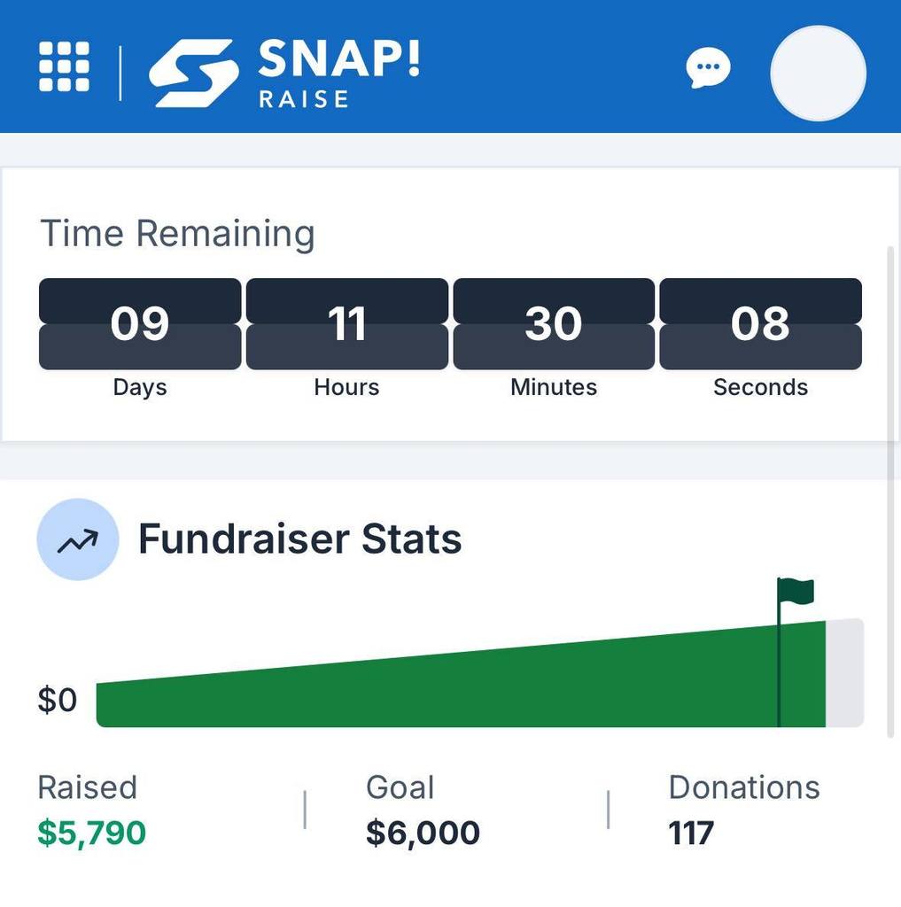Click the vertical scrollbar on the right
Viewport: 901px width, 907px height.
point(890,487)
